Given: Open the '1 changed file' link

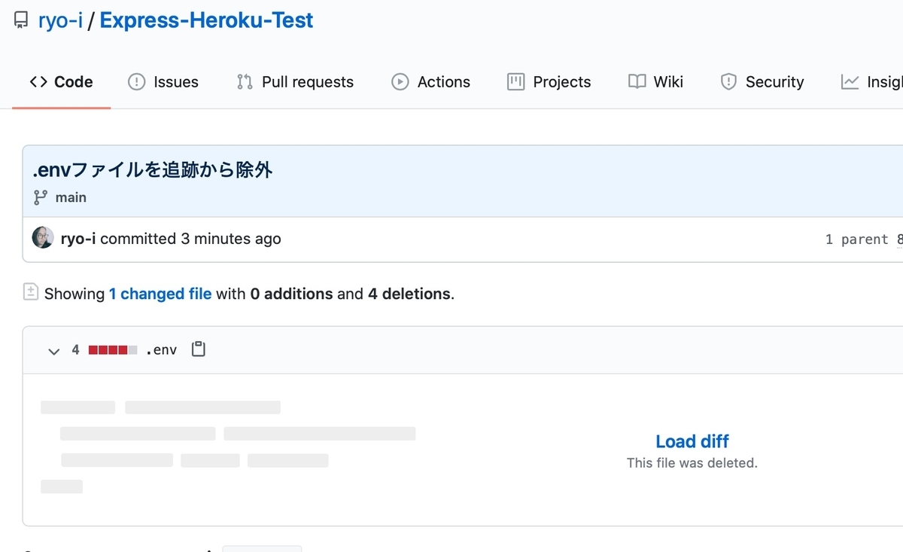Looking at the screenshot, I should (x=160, y=294).
